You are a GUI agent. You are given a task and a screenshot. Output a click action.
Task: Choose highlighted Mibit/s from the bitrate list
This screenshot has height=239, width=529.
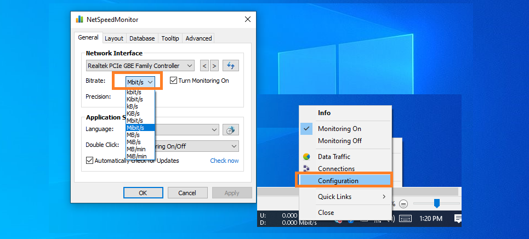[x=140, y=128]
